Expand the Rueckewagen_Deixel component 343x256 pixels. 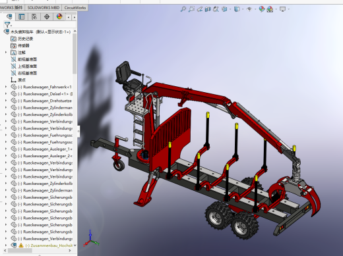[x=6, y=93]
